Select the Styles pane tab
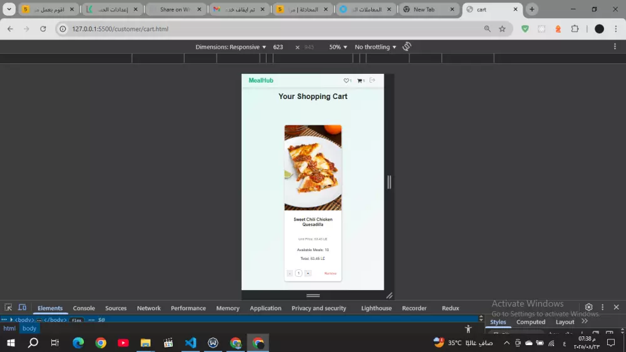The height and width of the screenshot is (352, 626). [x=498, y=322]
